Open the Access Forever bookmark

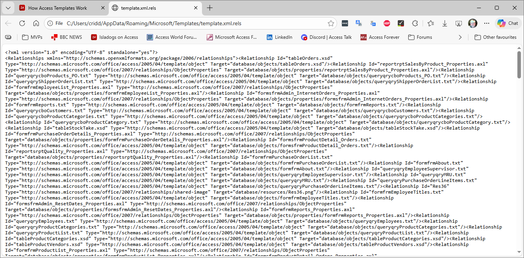380,37
